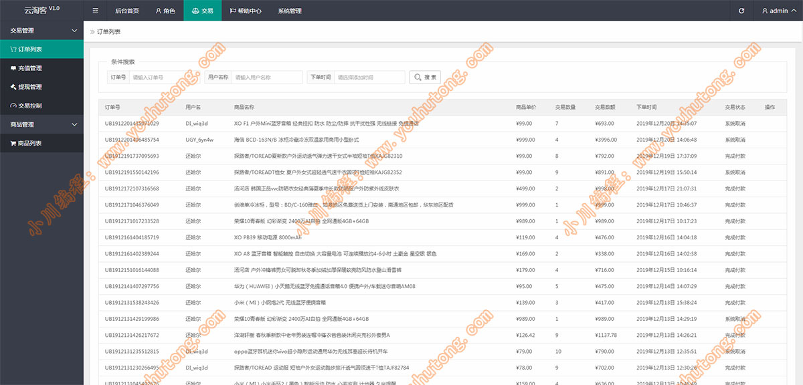Focus the 用户名称 search input
The width and height of the screenshot is (803, 385).
click(267, 77)
